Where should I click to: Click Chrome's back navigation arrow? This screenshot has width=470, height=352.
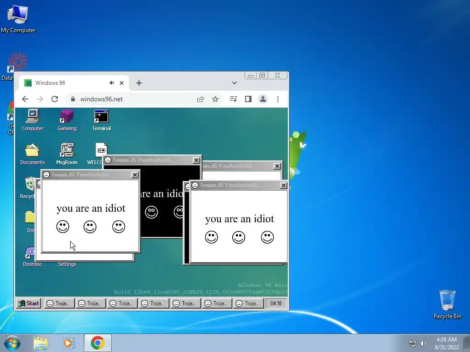[x=25, y=99]
